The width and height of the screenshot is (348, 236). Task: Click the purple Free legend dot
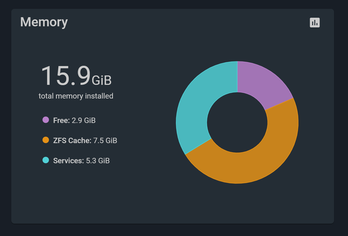(46, 120)
